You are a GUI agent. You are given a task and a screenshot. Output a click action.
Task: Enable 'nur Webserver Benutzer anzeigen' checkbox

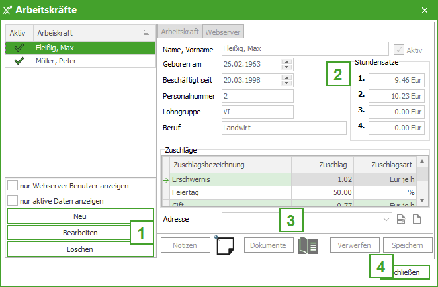[x=13, y=186]
